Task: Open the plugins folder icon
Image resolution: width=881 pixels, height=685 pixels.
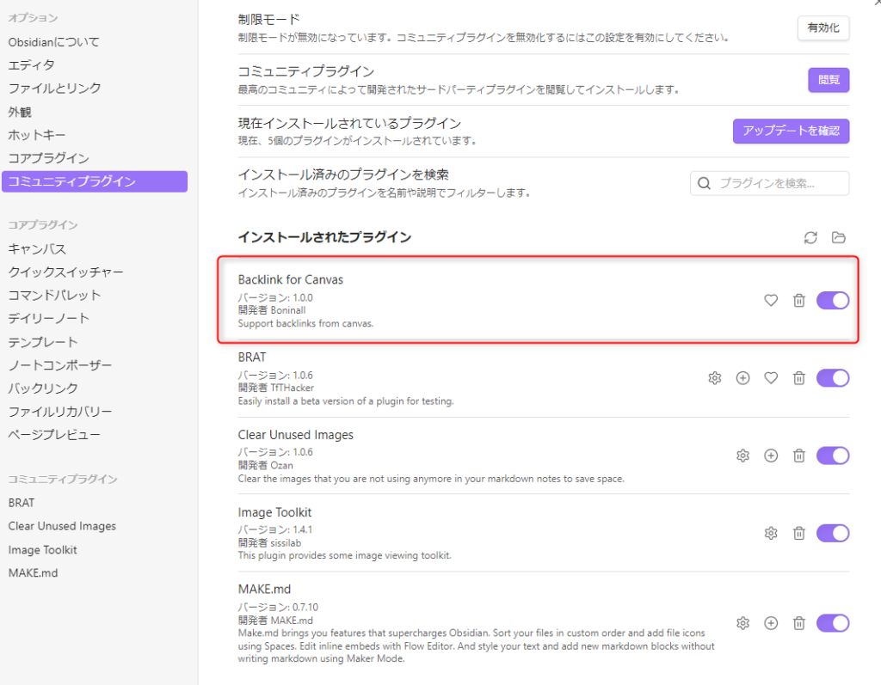Action: (838, 237)
